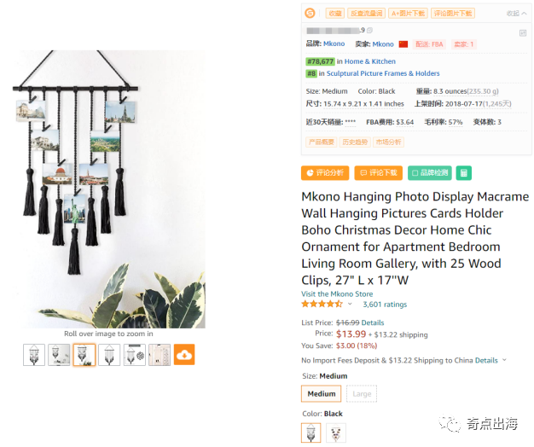Visit the Mkono Store link
The image size is (534, 447).
pos(337,293)
